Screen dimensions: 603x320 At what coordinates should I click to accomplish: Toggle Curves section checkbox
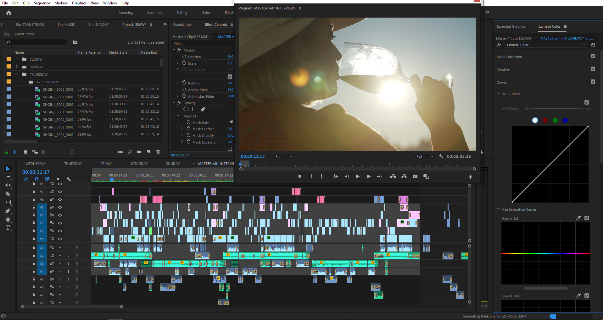pos(593,82)
